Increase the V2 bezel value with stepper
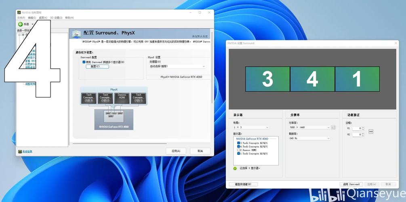This screenshot has height=202, width=406. (363, 134)
